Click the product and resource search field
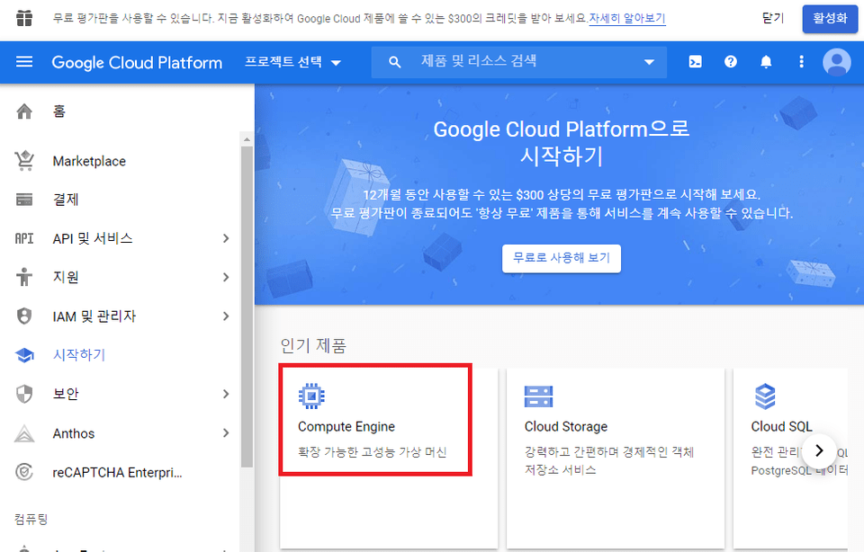Screen dimensions: 864x552 pyautogui.click(x=522, y=62)
